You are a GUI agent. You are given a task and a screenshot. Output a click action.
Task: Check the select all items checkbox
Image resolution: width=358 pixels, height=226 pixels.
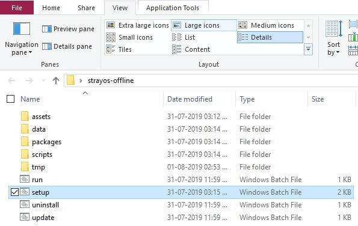click(x=10, y=99)
